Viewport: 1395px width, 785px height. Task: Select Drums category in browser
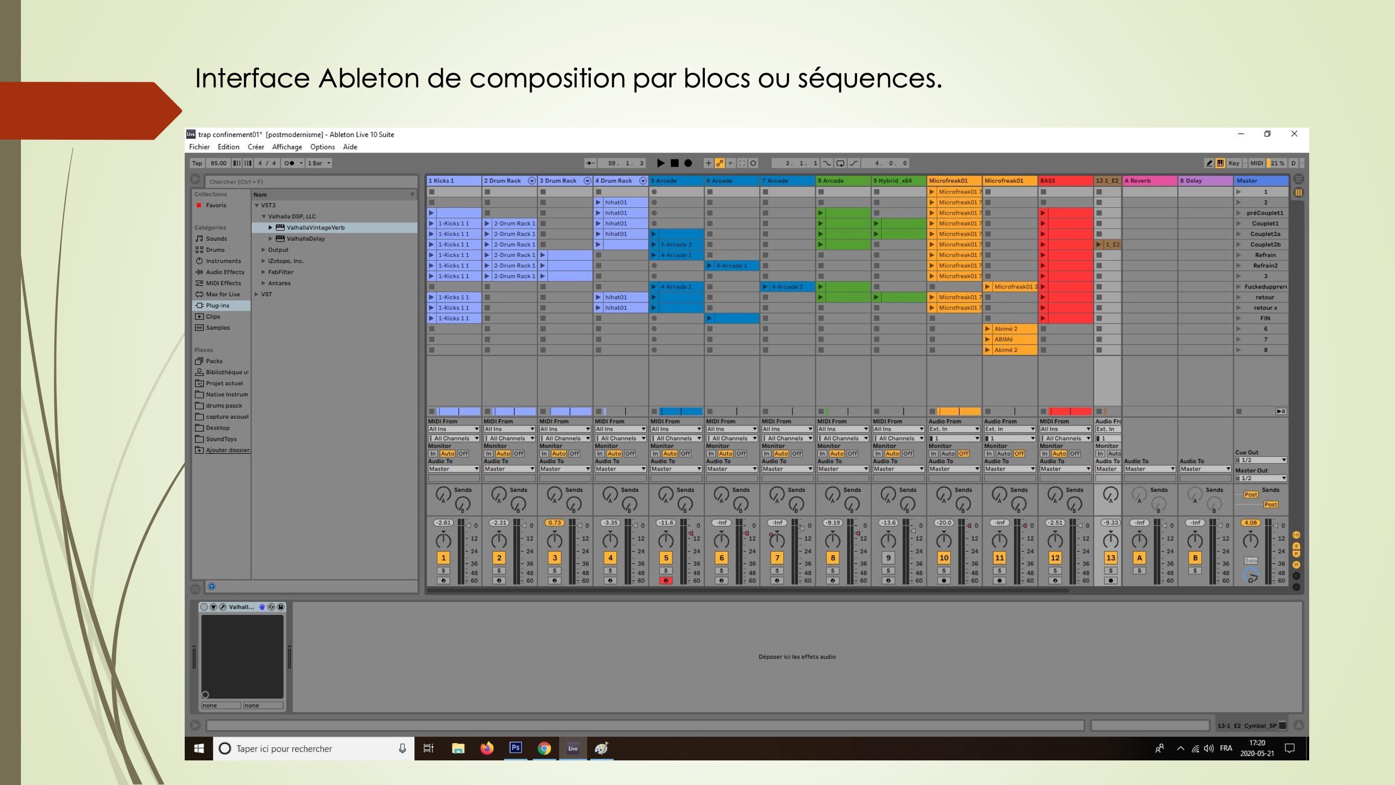point(215,250)
